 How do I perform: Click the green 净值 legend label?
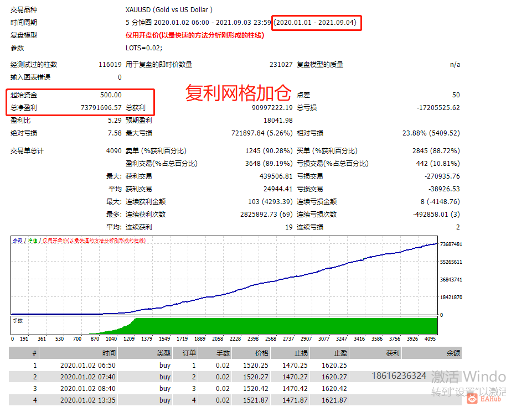[x=33, y=241]
